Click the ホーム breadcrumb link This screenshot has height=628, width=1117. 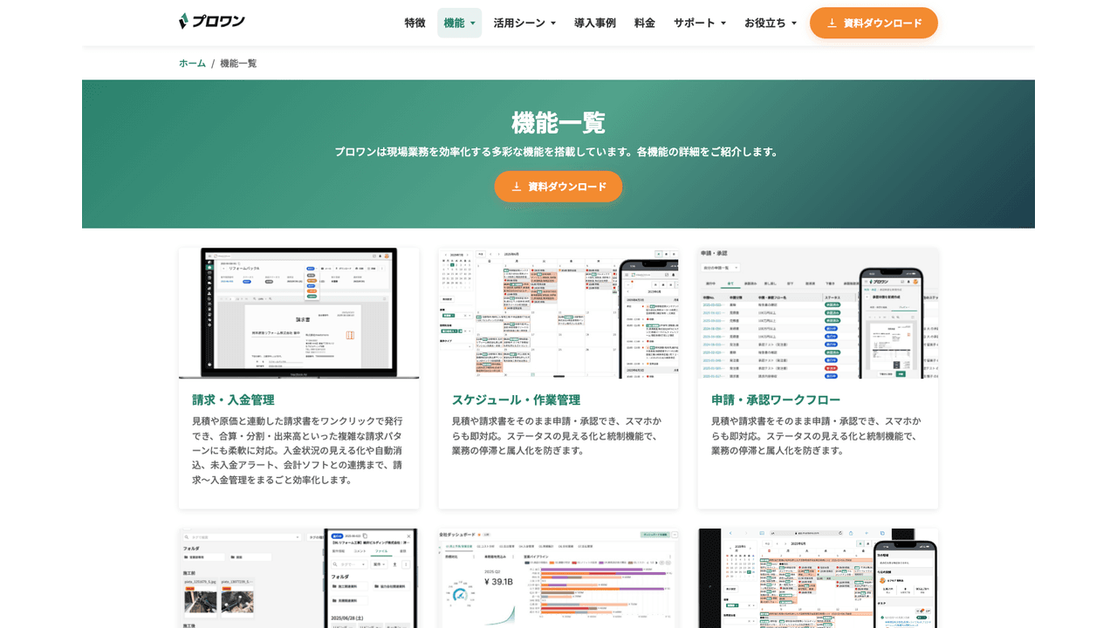[192, 64]
